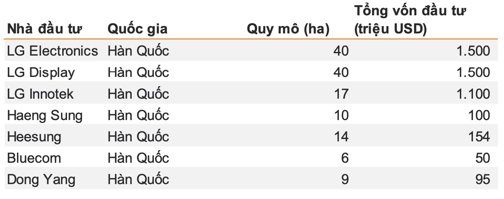
Task: Click the investment value 95 for Dong Yang
Action: pyautogui.click(x=482, y=179)
